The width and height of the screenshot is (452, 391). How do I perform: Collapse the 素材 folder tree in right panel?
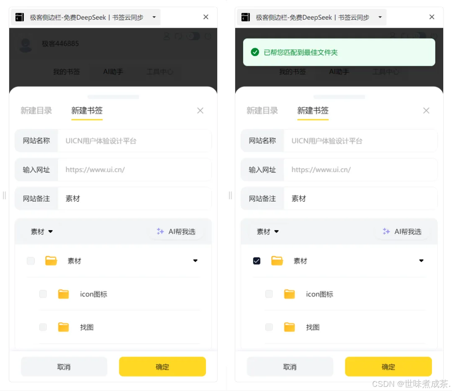[x=421, y=261]
